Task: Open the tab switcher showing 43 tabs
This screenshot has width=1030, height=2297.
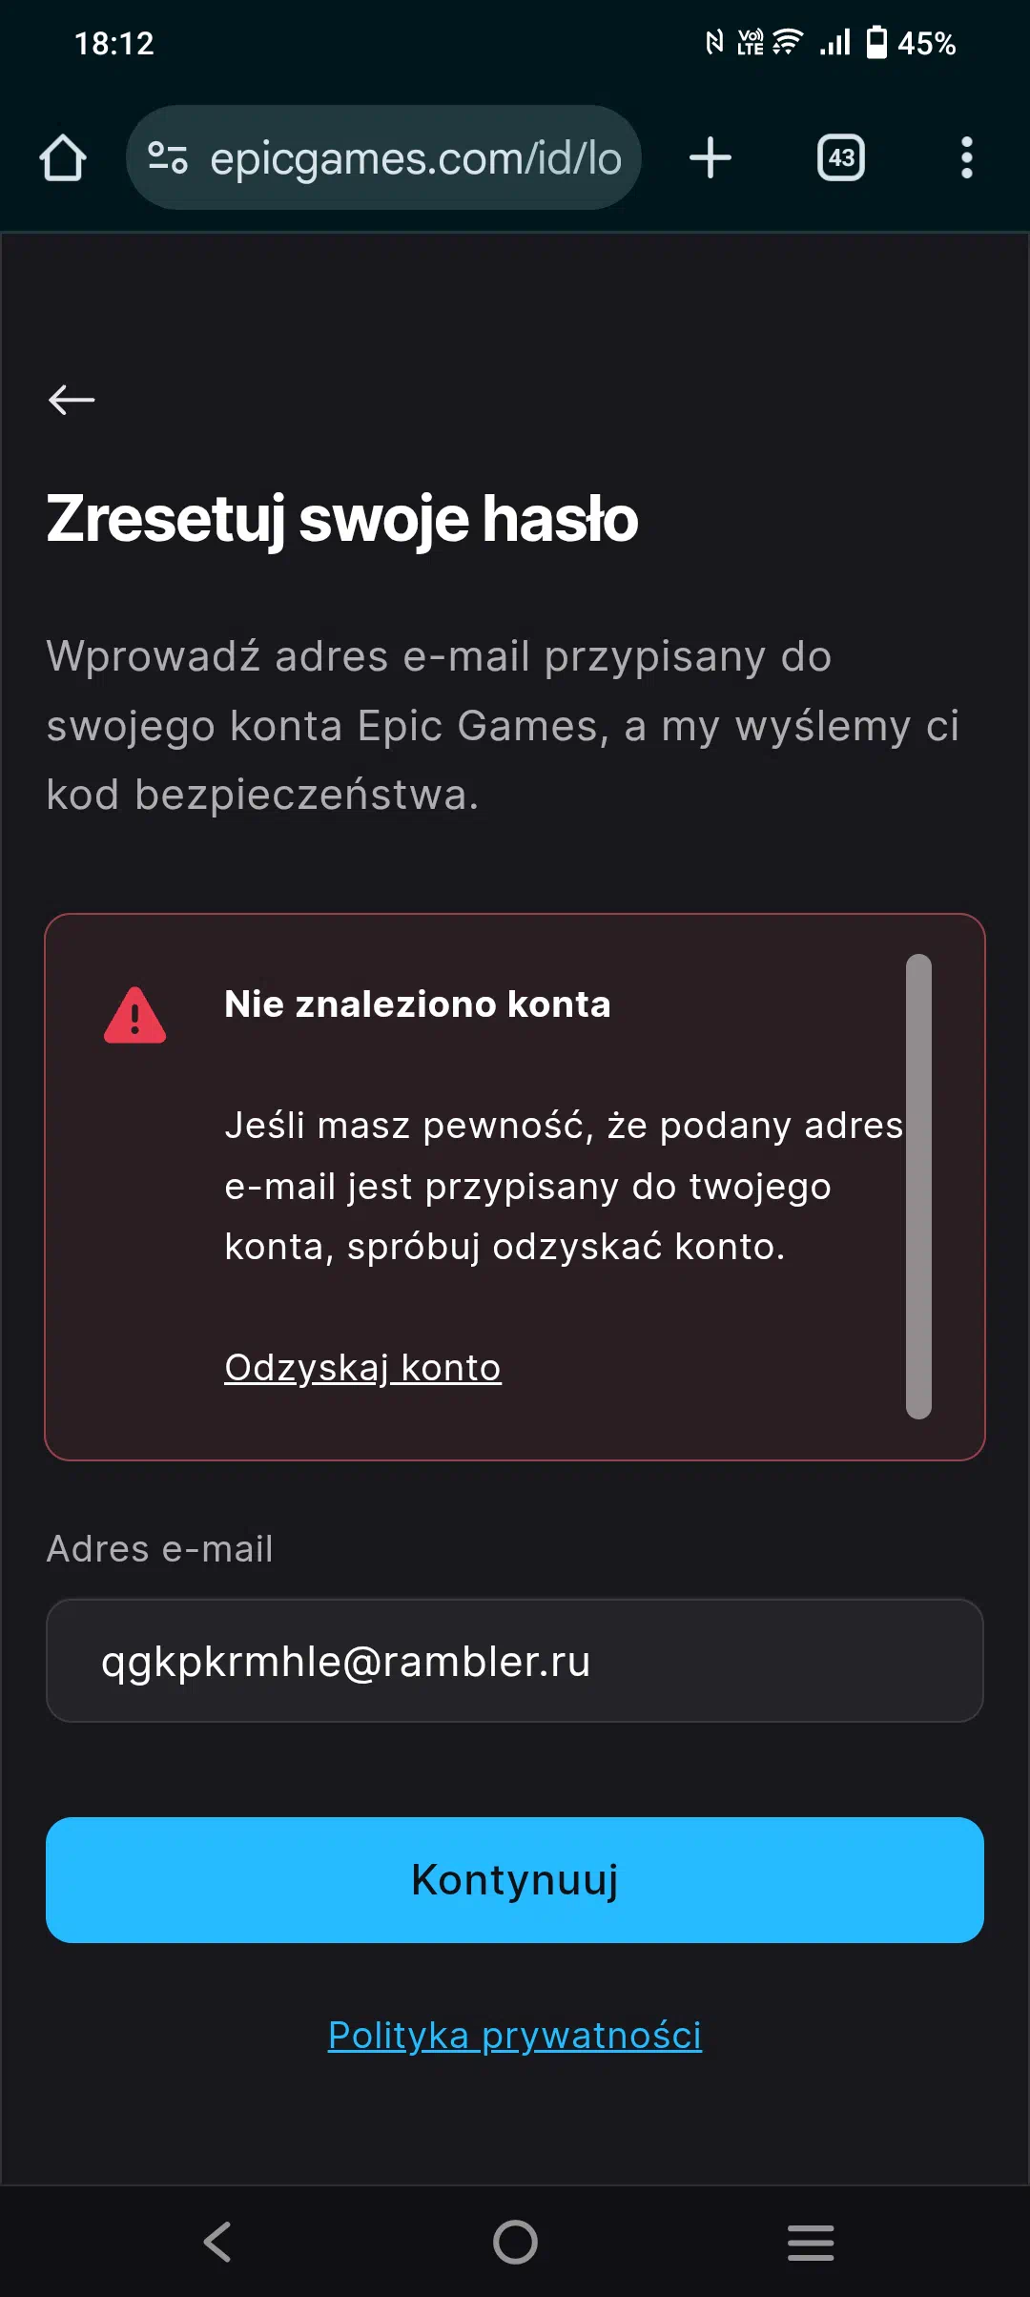Action: click(x=841, y=157)
